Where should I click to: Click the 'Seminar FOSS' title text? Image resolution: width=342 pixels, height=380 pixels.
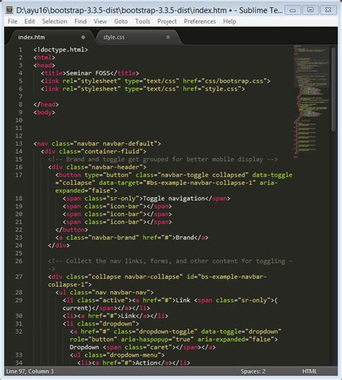[x=88, y=73]
